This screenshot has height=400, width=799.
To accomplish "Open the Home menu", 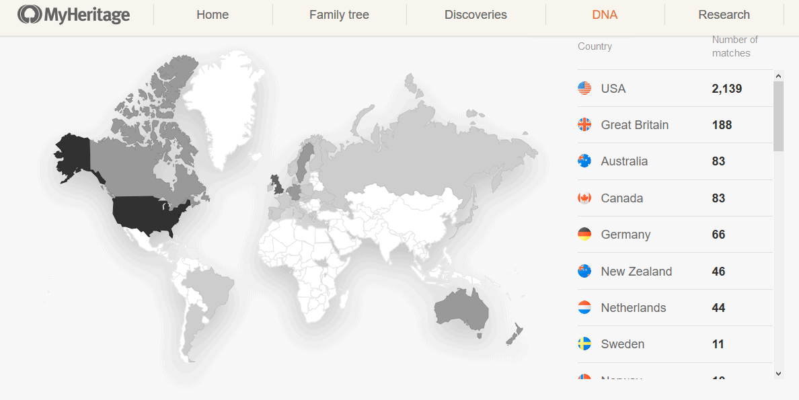I will point(213,15).
